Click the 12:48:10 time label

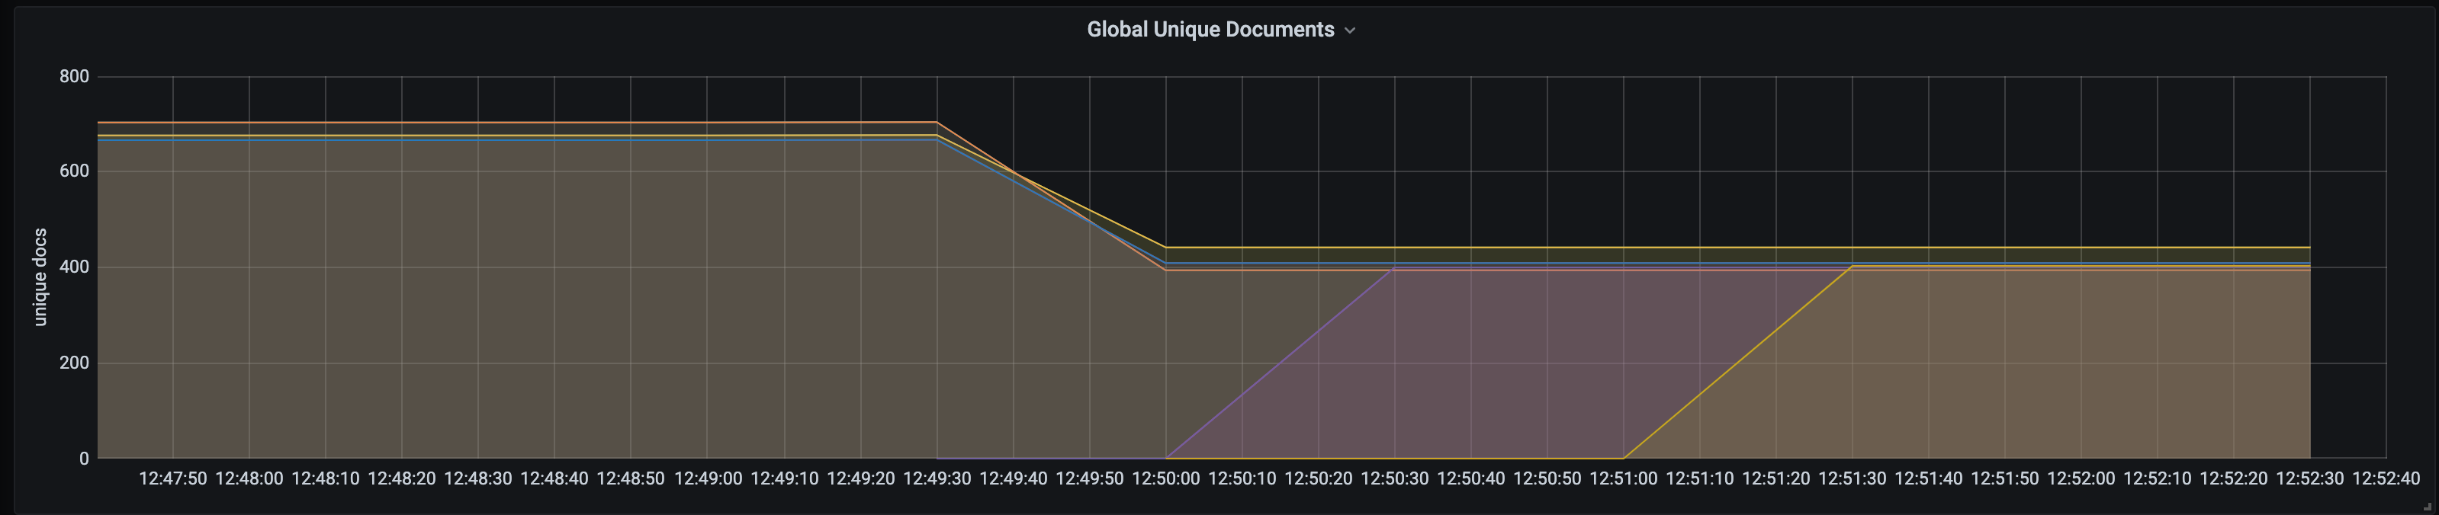coord(326,479)
